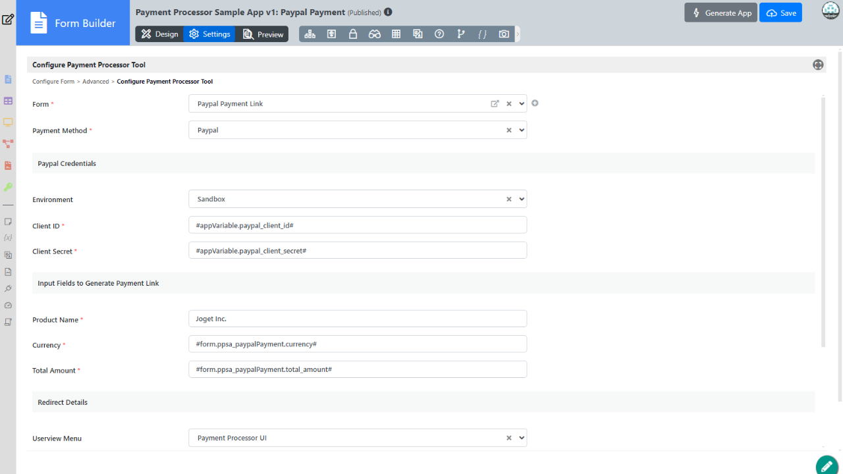Click the vertical scrollbar of settings panel
Viewport: 843px width, 474px height.
(823, 221)
